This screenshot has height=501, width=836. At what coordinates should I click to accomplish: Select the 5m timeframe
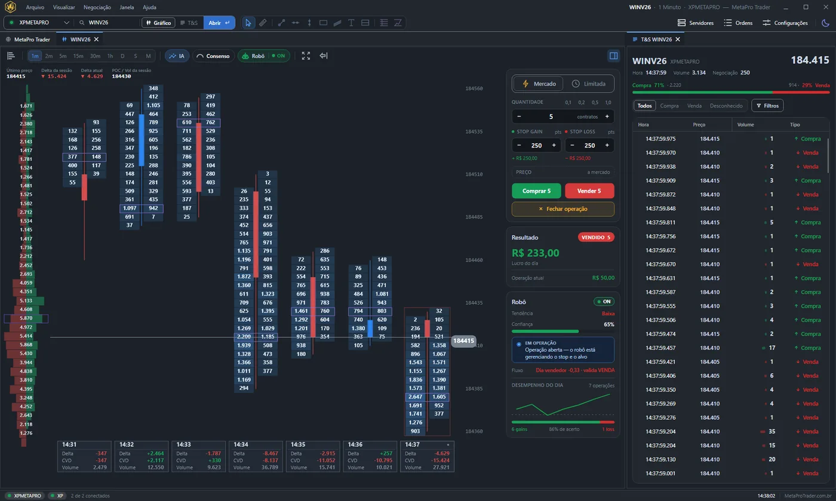(x=63, y=56)
